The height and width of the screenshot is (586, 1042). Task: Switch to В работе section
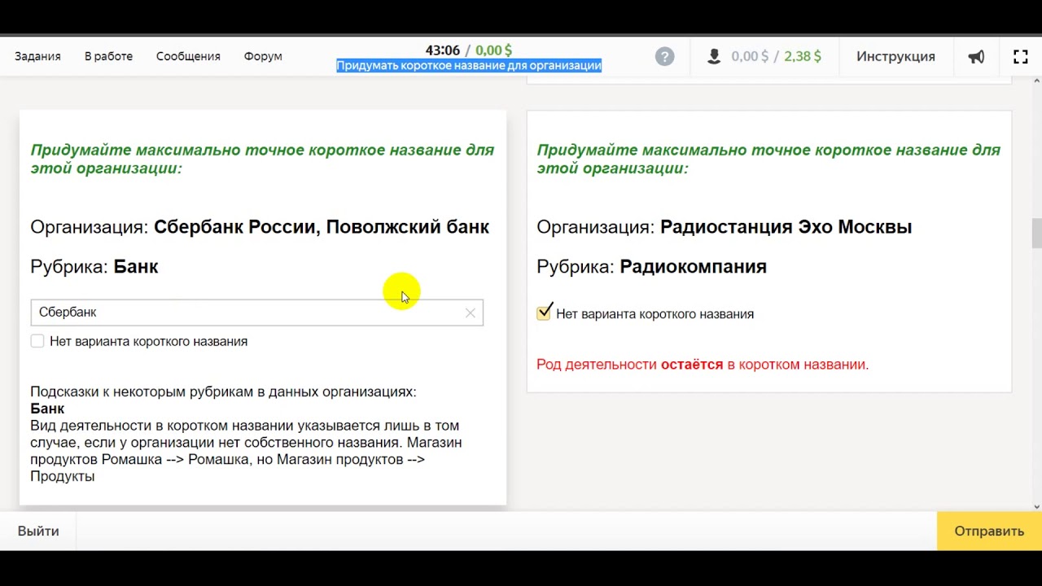pos(108,56)
